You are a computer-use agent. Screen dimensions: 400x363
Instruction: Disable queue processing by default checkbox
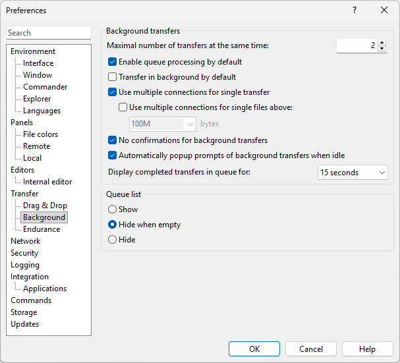click(x=112, y=62)
